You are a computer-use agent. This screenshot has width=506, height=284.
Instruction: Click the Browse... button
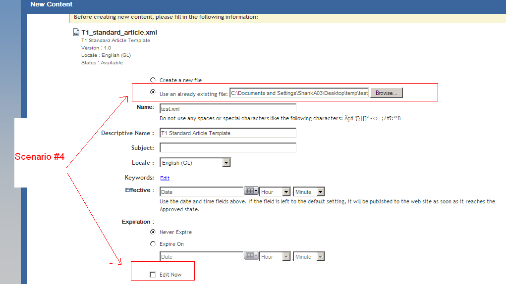point(386,93)
